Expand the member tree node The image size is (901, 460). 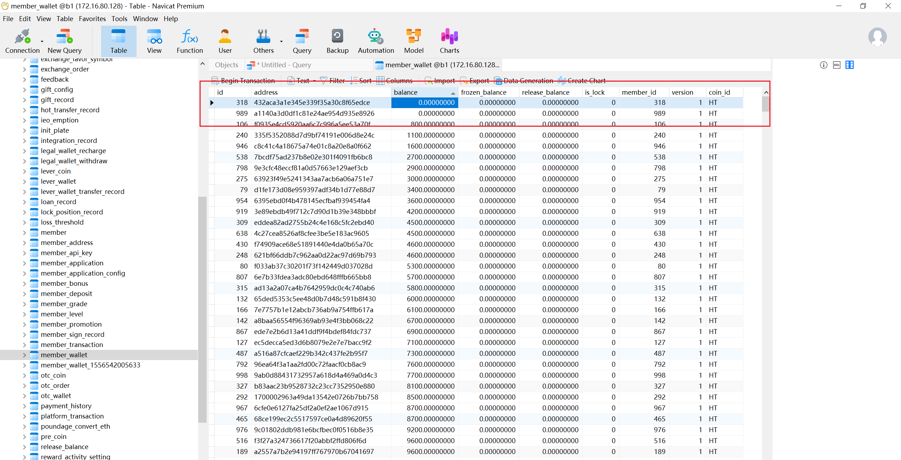pos(24,233)
